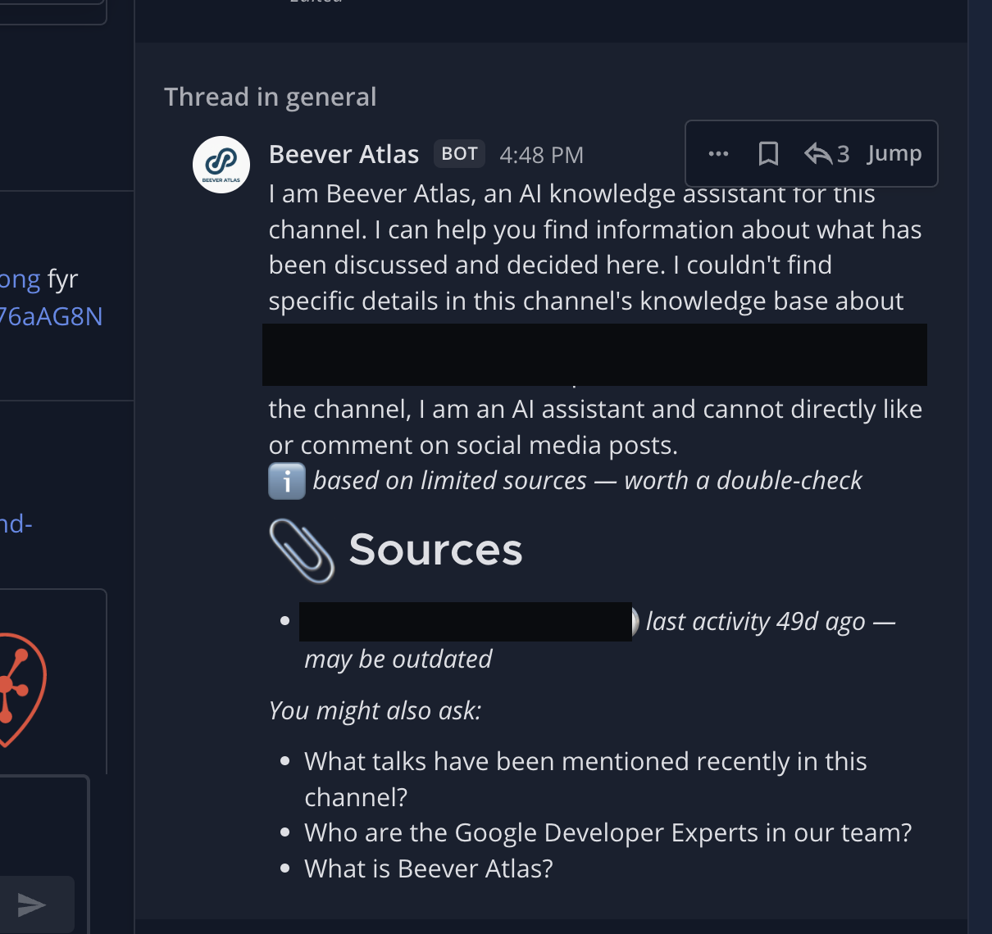Select the info emoji icon
This screenshot has width=992, height=934.
(287, 481)
